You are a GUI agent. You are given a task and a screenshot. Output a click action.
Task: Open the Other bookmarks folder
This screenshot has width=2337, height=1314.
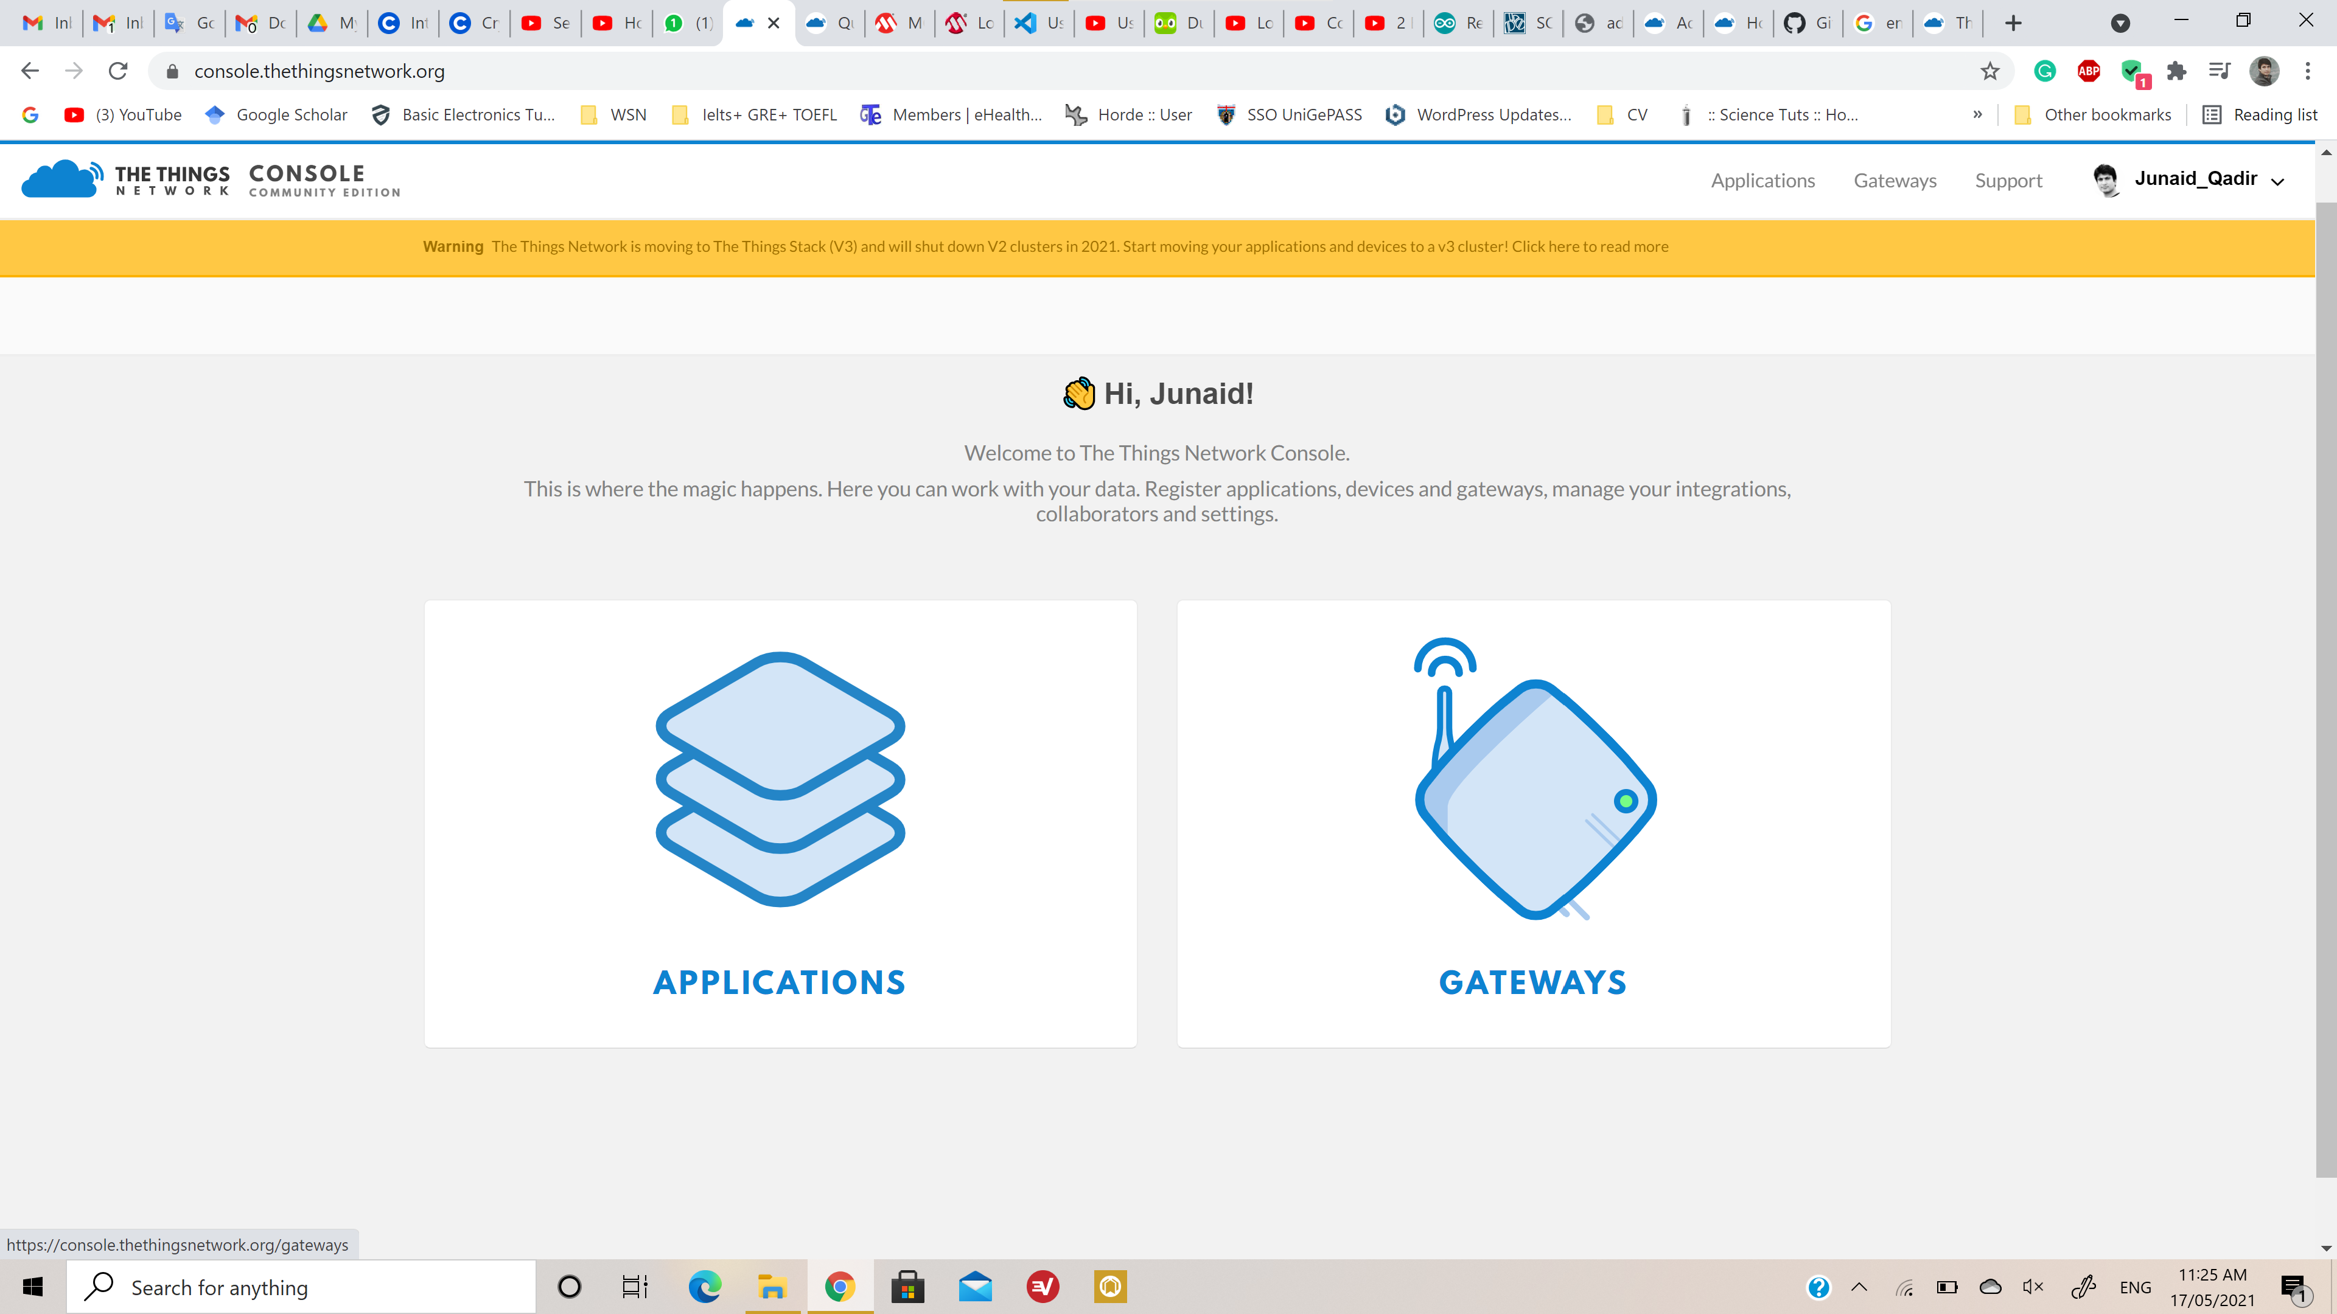pyautogui.click(x=2092, y=114)
